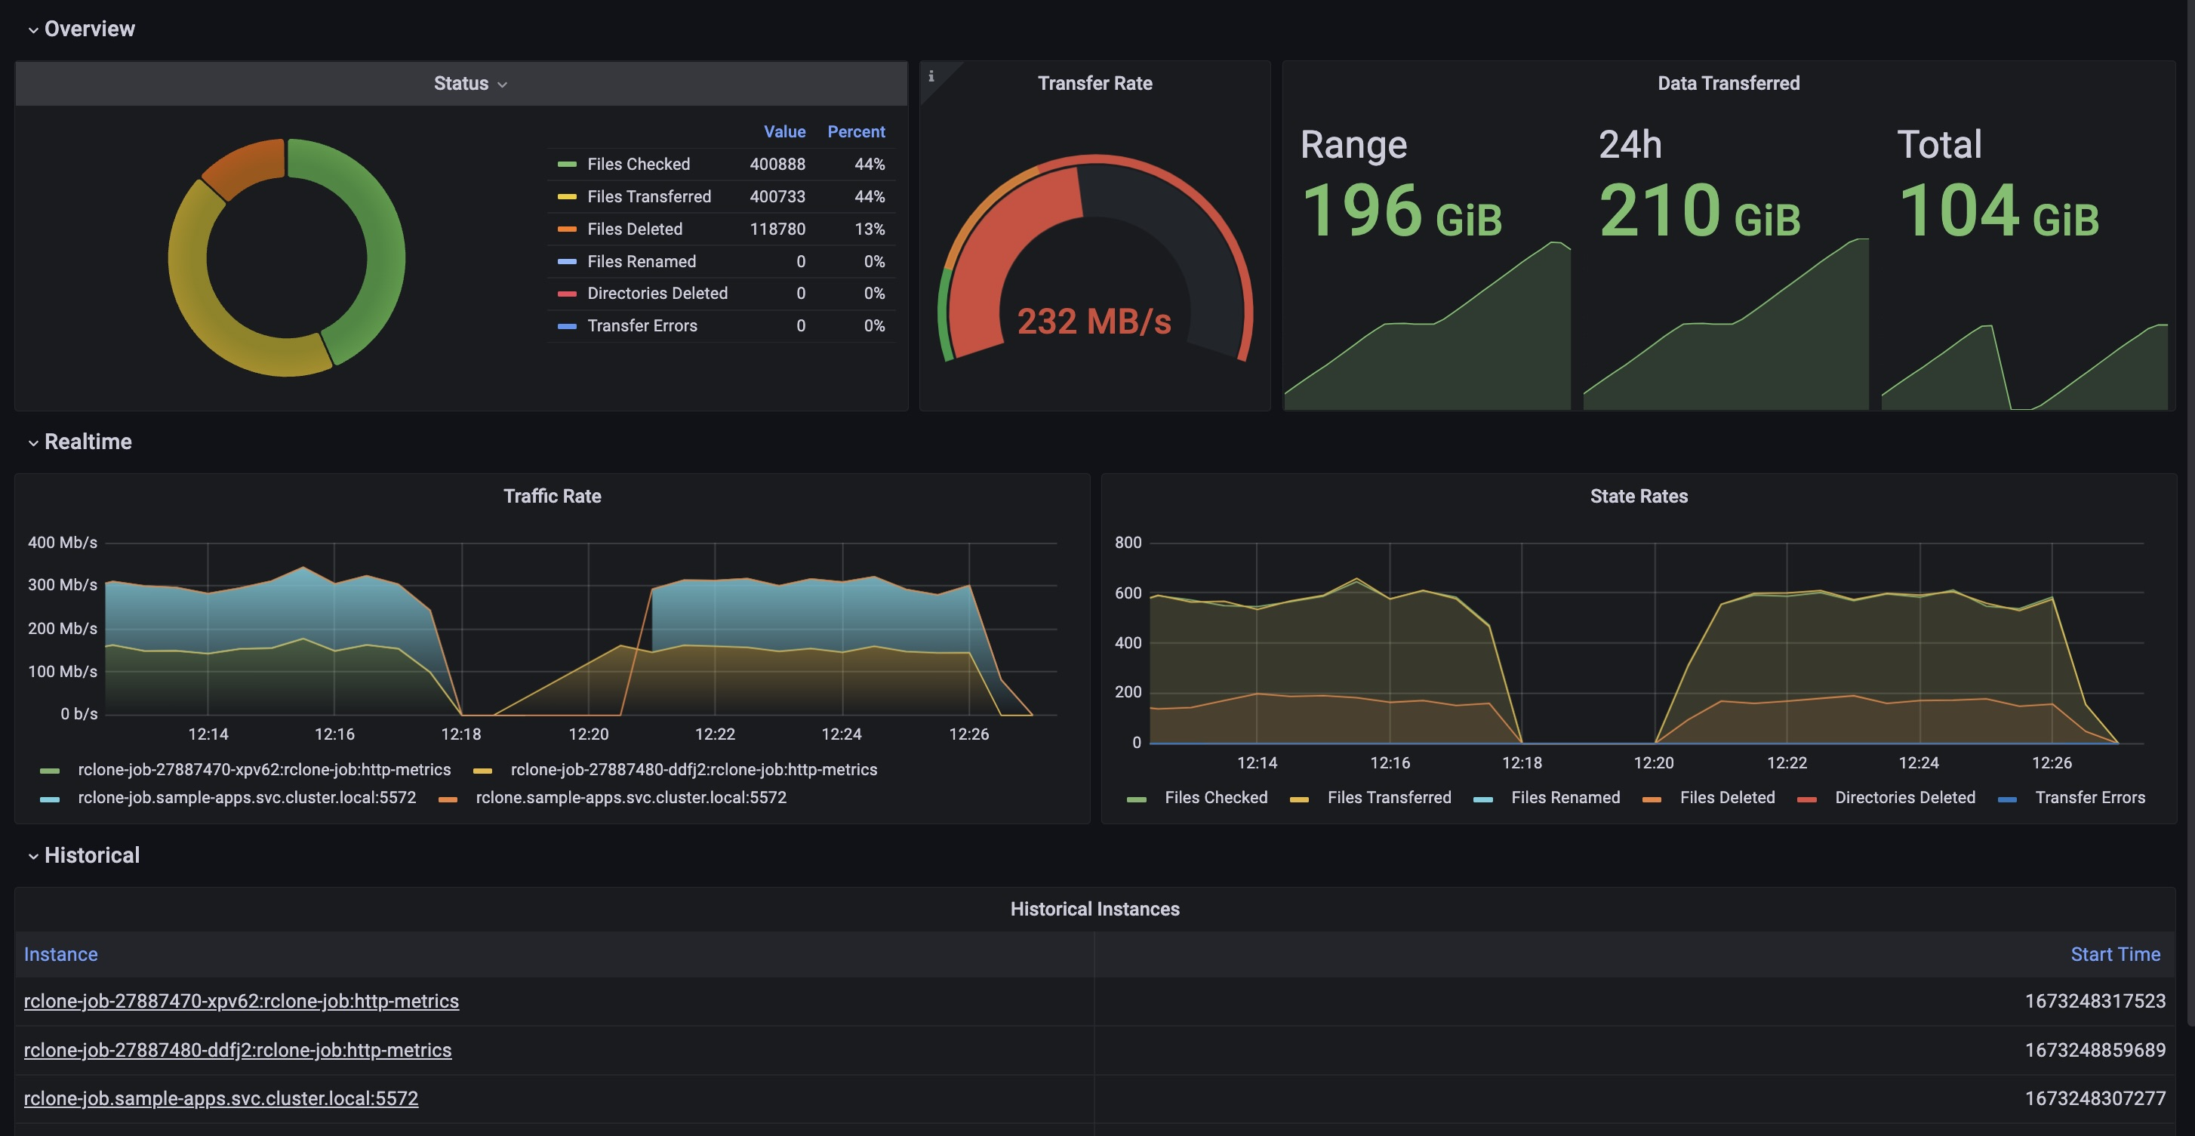Toggle Files Deleted series in Status legend
The width and height of the screenshot is (2195, 1136).
(634, 229)
